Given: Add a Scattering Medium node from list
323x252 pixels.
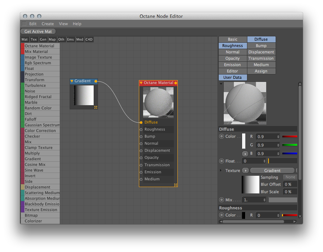Looking at the screenshot, I should click(x=40, y=193).
